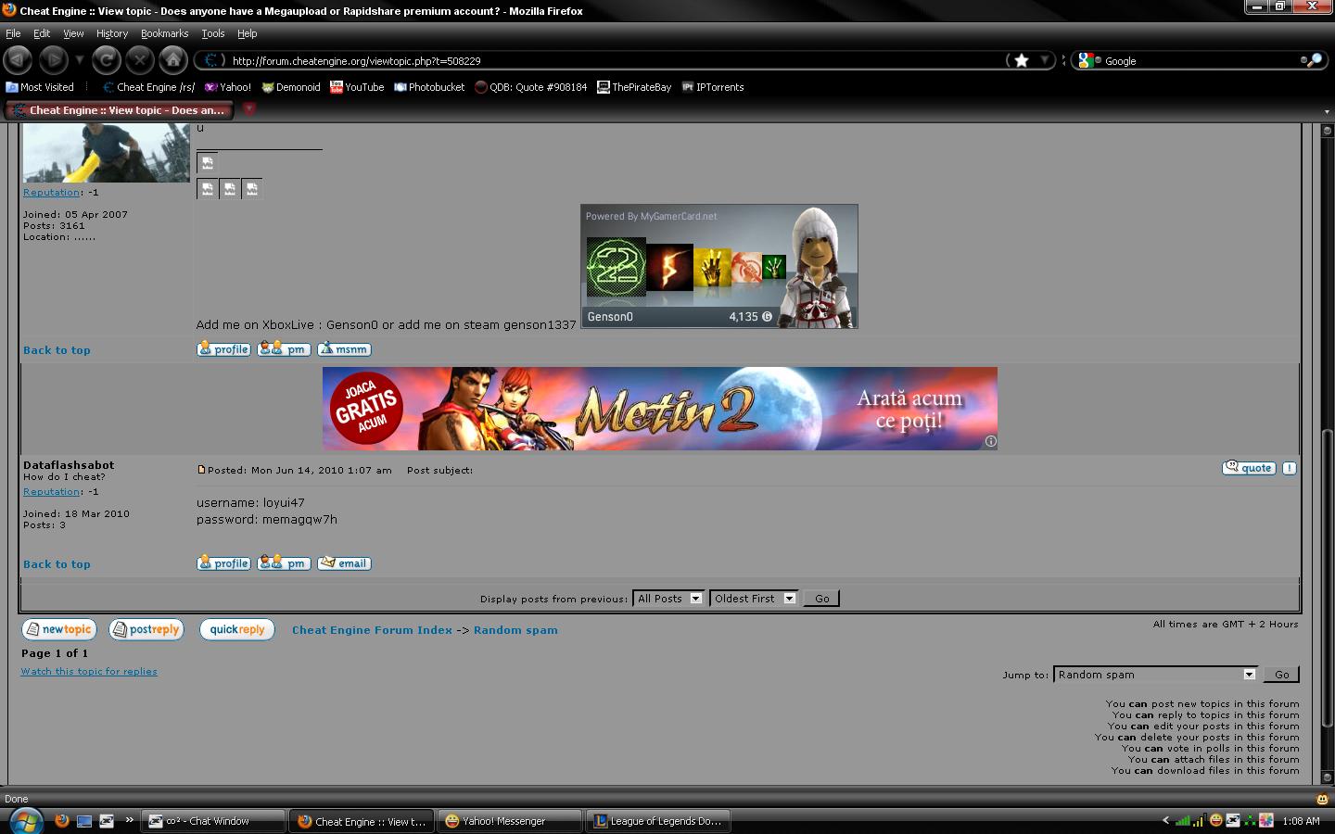This screenshot has height=834, width=1335.
Task: Click the ad info icon on Metin2 banner
Action: point(990,441)
